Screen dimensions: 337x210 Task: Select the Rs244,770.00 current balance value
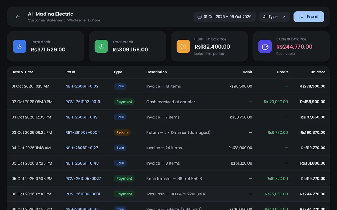(294, 47)
